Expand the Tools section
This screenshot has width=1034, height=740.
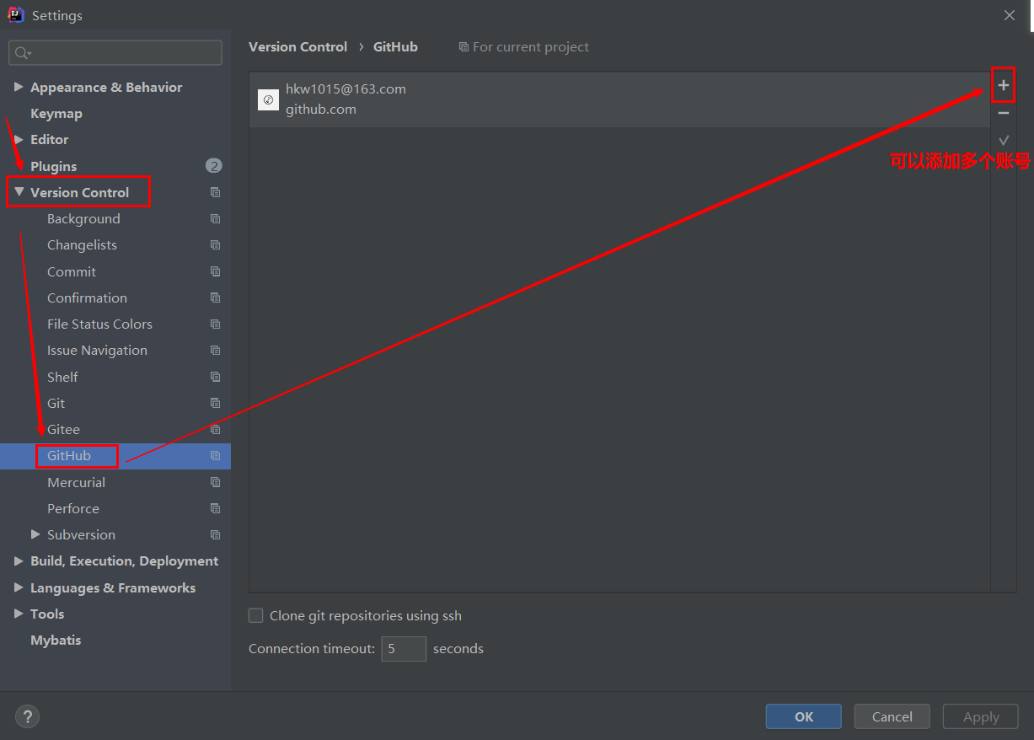coord(19,614)
